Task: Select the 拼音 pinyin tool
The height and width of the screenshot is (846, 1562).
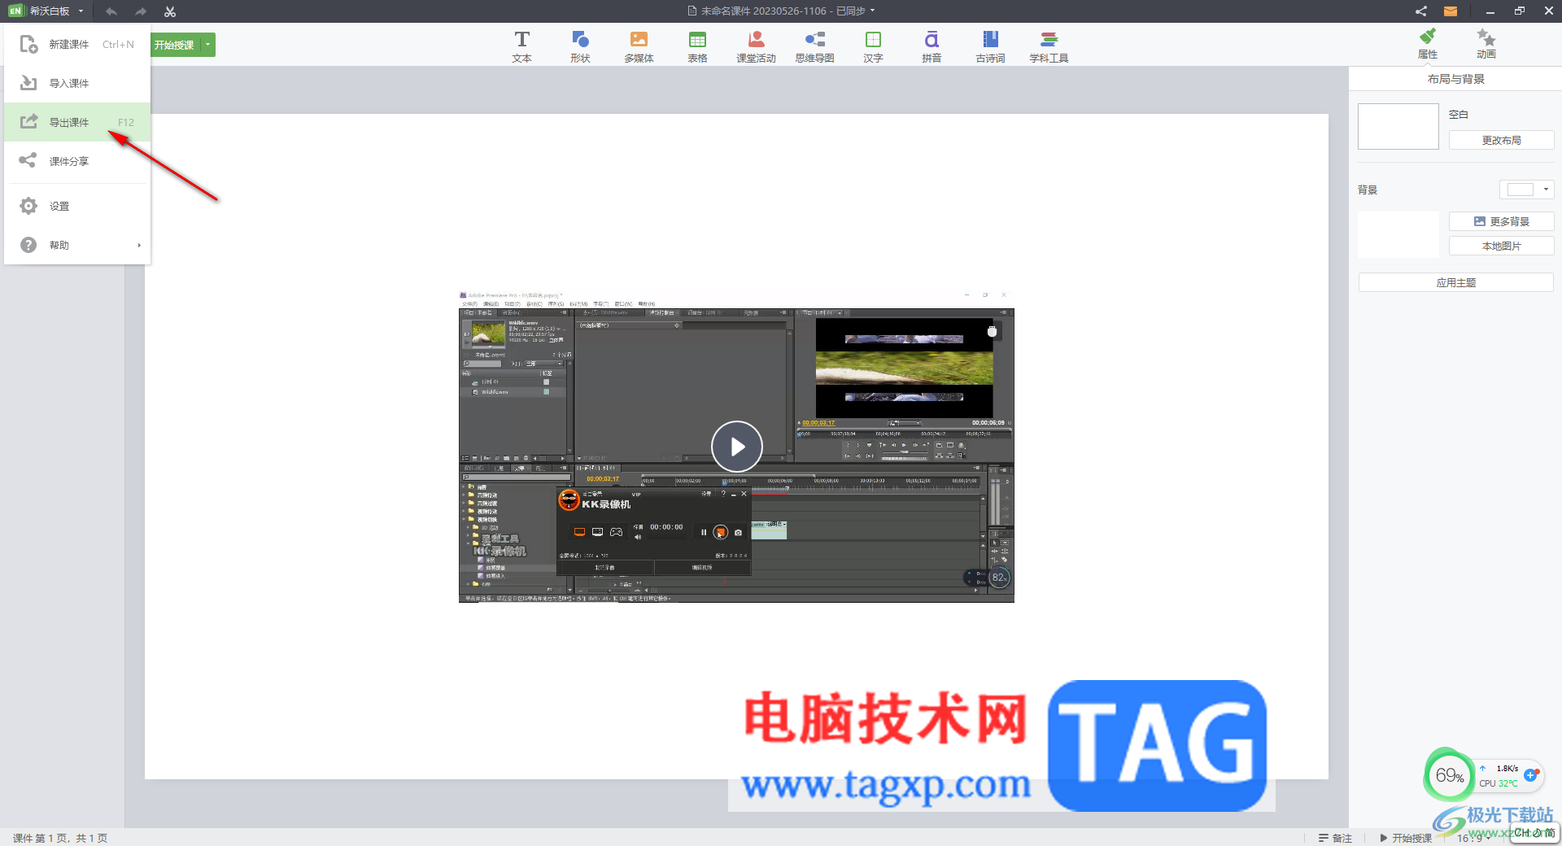Action: click(932, 46)
